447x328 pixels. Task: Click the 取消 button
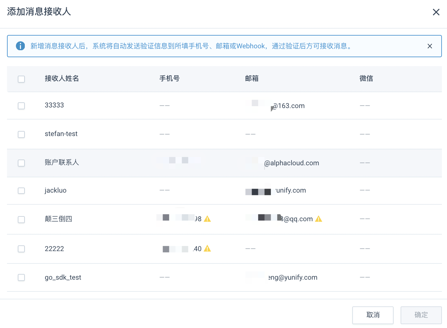[373, 315]
